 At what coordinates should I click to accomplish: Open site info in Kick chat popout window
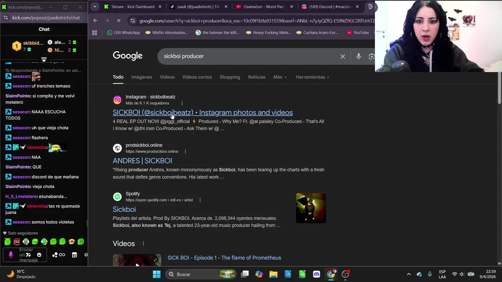pos(5,18)
